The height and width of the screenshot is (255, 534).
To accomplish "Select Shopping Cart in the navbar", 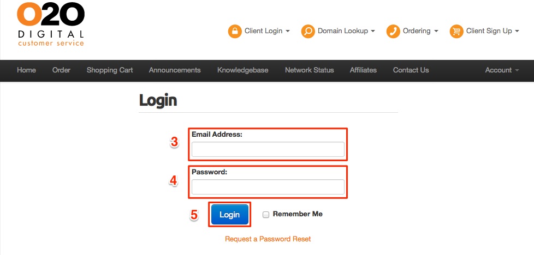I will pyautogui.click(x=110, y=70).
